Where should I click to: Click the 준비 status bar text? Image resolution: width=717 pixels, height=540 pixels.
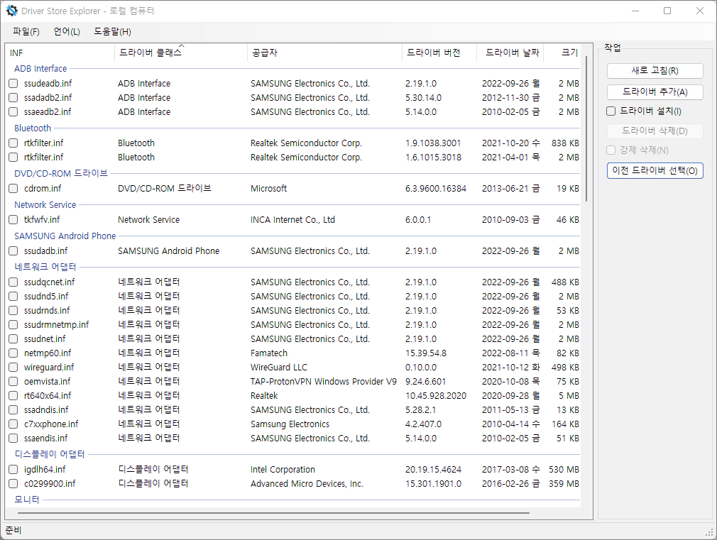click(13, 530)
